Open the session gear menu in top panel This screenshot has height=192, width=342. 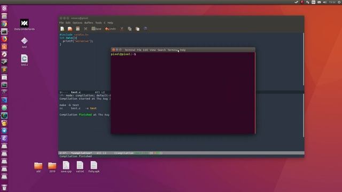point(339,2)
